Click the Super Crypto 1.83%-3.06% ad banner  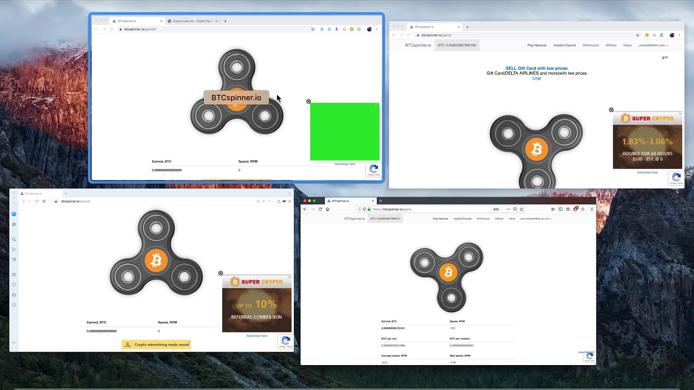[647, 140]
